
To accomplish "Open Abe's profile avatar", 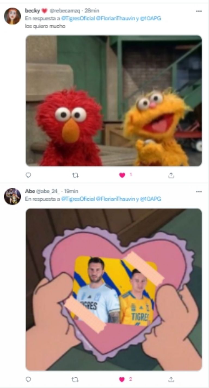I will click(x=12, y=196).
